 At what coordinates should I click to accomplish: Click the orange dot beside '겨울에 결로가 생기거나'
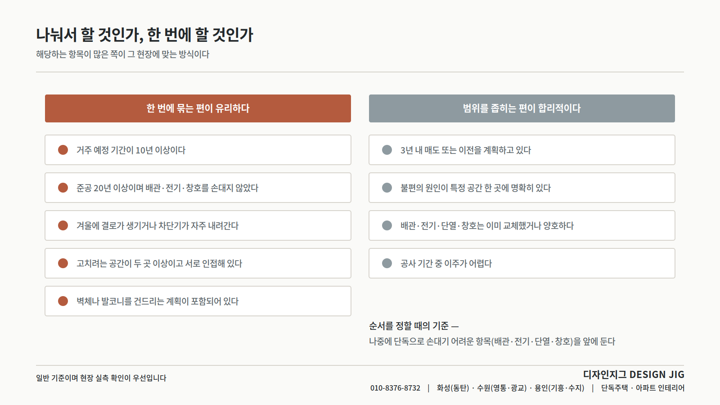(63, 225)
